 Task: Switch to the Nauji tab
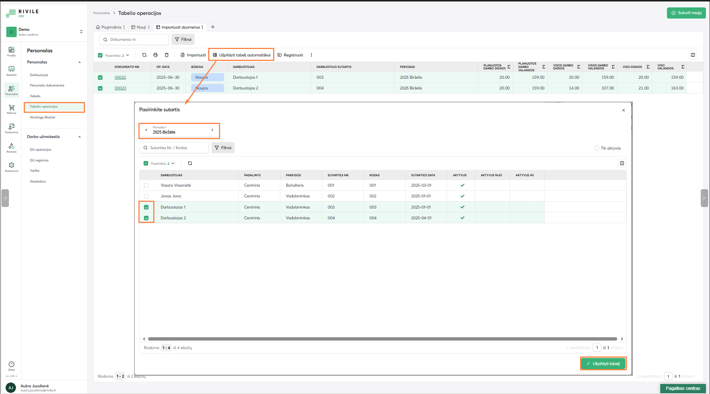(x=141, y=27)
